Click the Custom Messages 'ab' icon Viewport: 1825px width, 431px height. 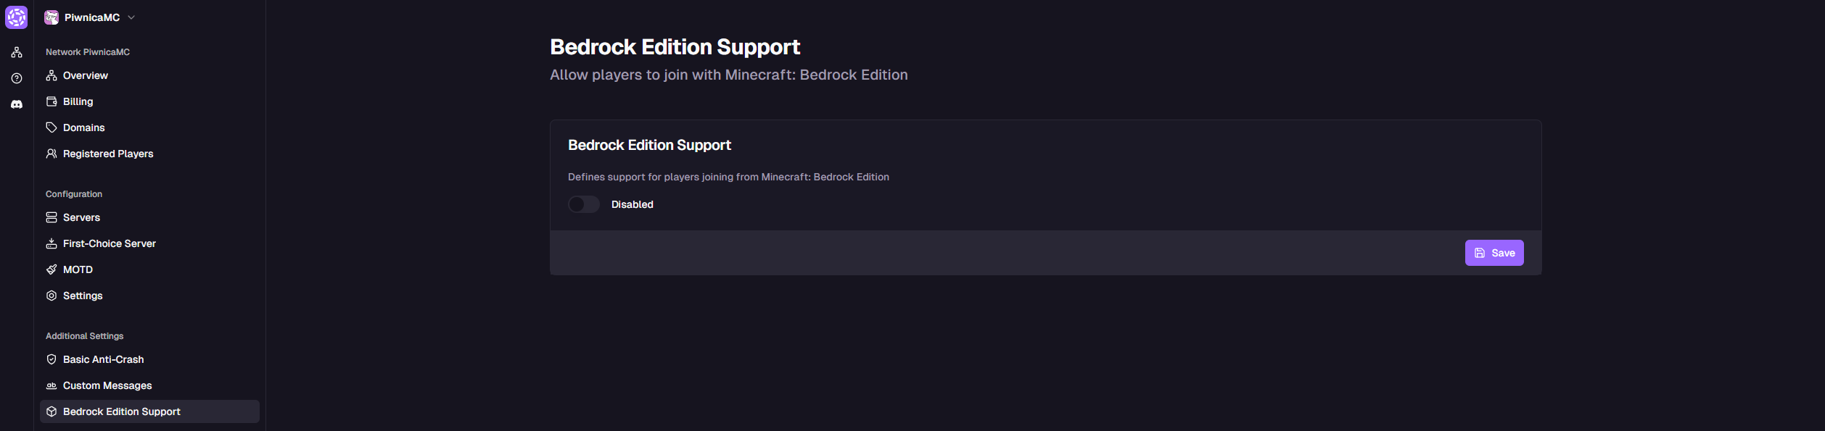(51, 385)
